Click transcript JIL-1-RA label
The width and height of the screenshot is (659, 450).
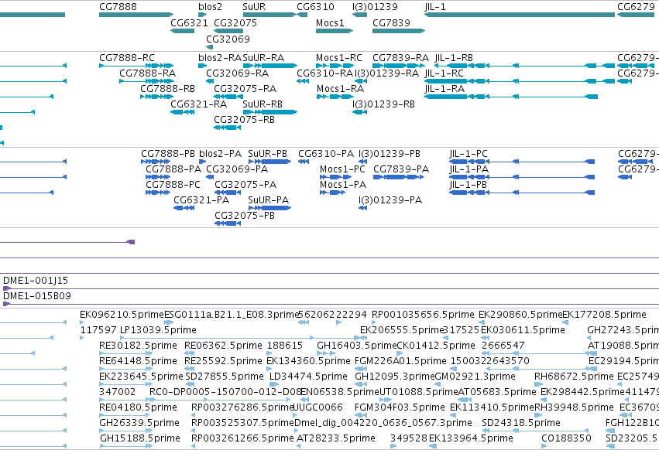coord(444,89)
